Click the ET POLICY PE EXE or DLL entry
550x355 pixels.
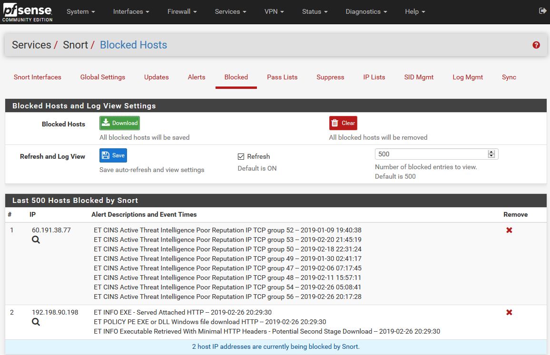[210, 322]
